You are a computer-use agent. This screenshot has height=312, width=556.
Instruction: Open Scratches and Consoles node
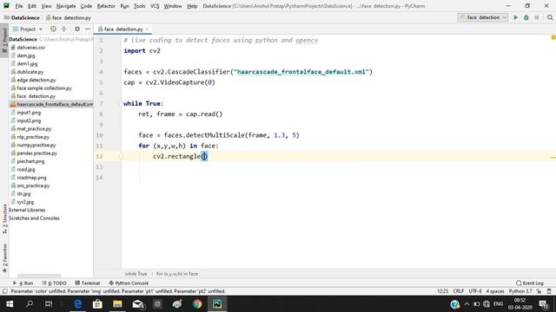(34, 218)
